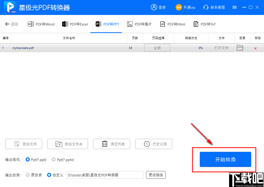Click the 联系客服 headset icon

[x=206, y=7]
